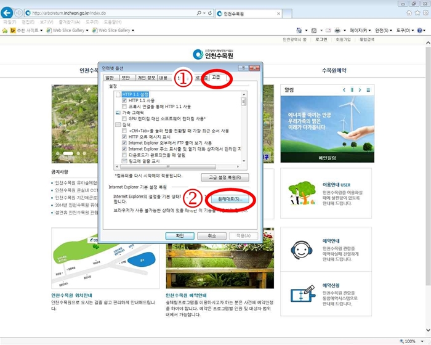This screenshot has width=431, height=345.
Task: Select the 고급 tab in 인터넷 옵션
Action: click(x=216, y=78)
